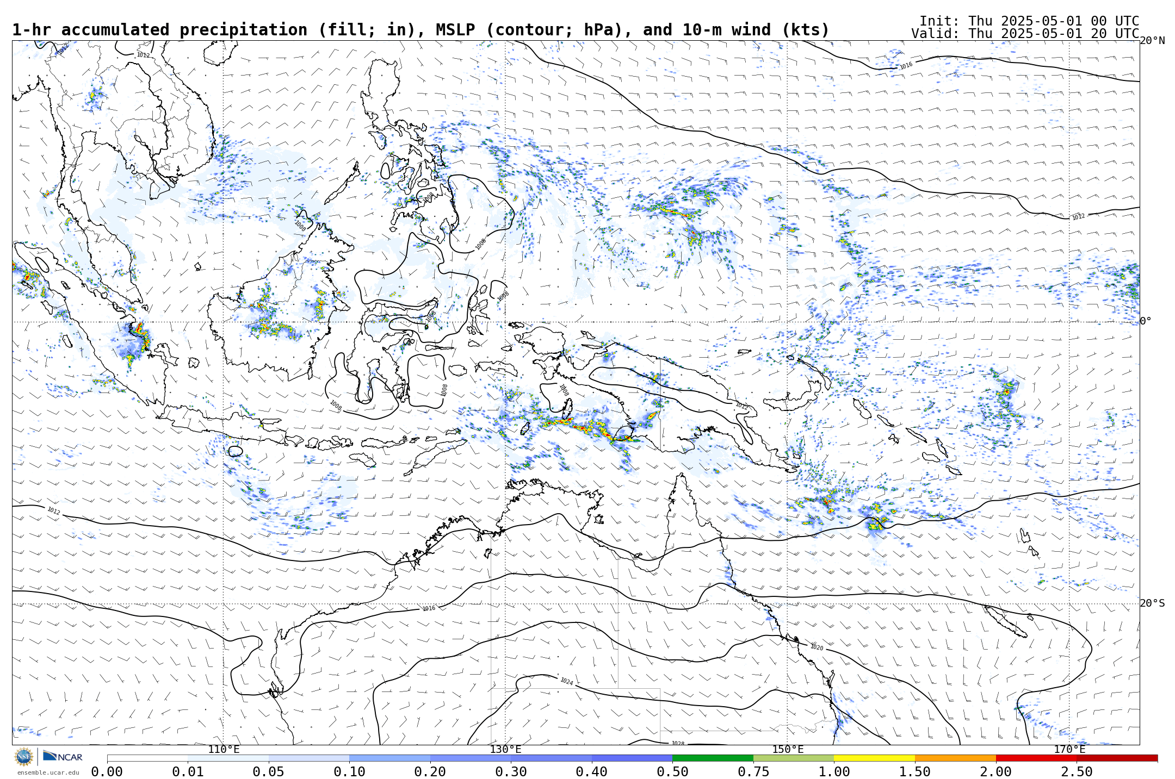
Task: Click the 0.00 colorbar tick label
Action: [x=107, y=772]
